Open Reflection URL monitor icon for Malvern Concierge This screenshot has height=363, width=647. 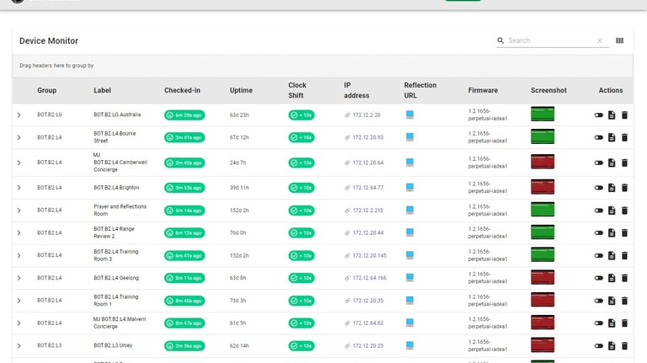409,323
